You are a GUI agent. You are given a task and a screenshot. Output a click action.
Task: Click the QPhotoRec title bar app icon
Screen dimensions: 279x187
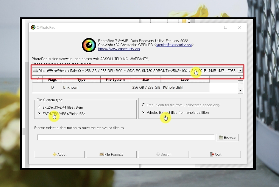33,27
